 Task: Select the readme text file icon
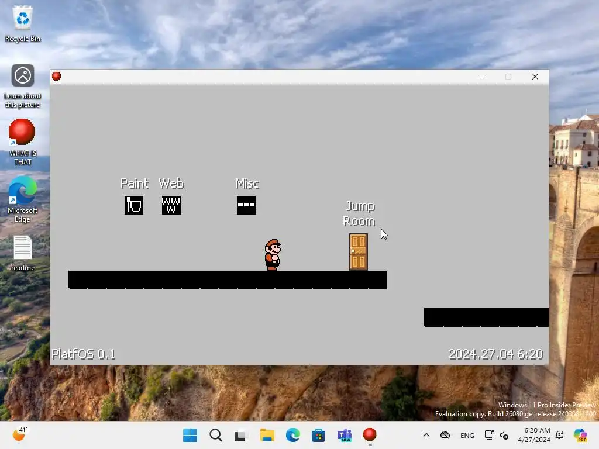(x=23, y=253)
